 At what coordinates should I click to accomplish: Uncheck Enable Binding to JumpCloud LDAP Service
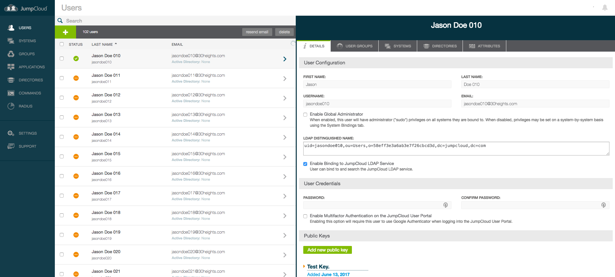pyautogui.click(x=305, y=164)
